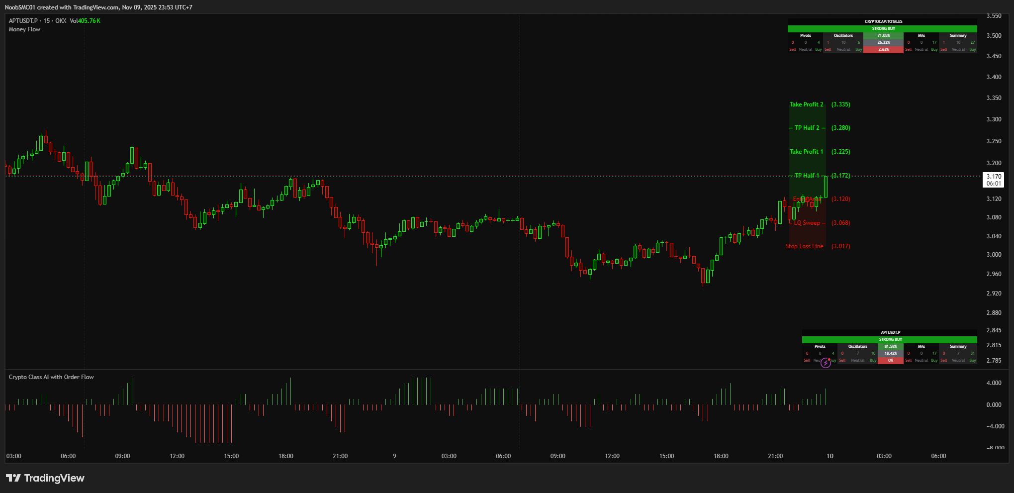Click the date label 10 on time axis
This screenshot has width=1014, height=493.
click(830, 456)
